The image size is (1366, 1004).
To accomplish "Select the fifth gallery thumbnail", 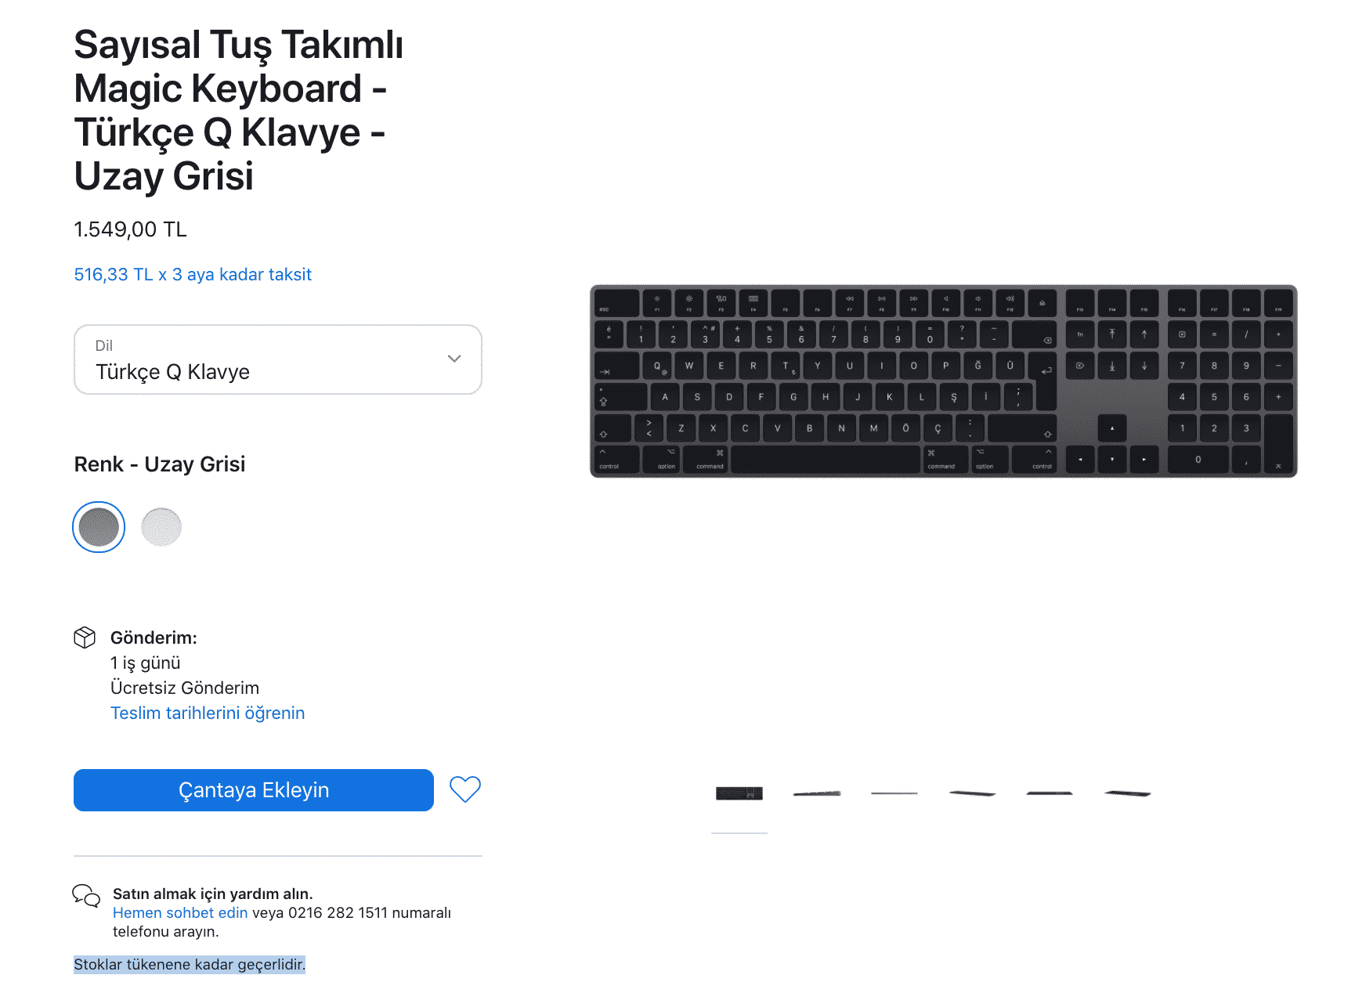I will 1050,794.
